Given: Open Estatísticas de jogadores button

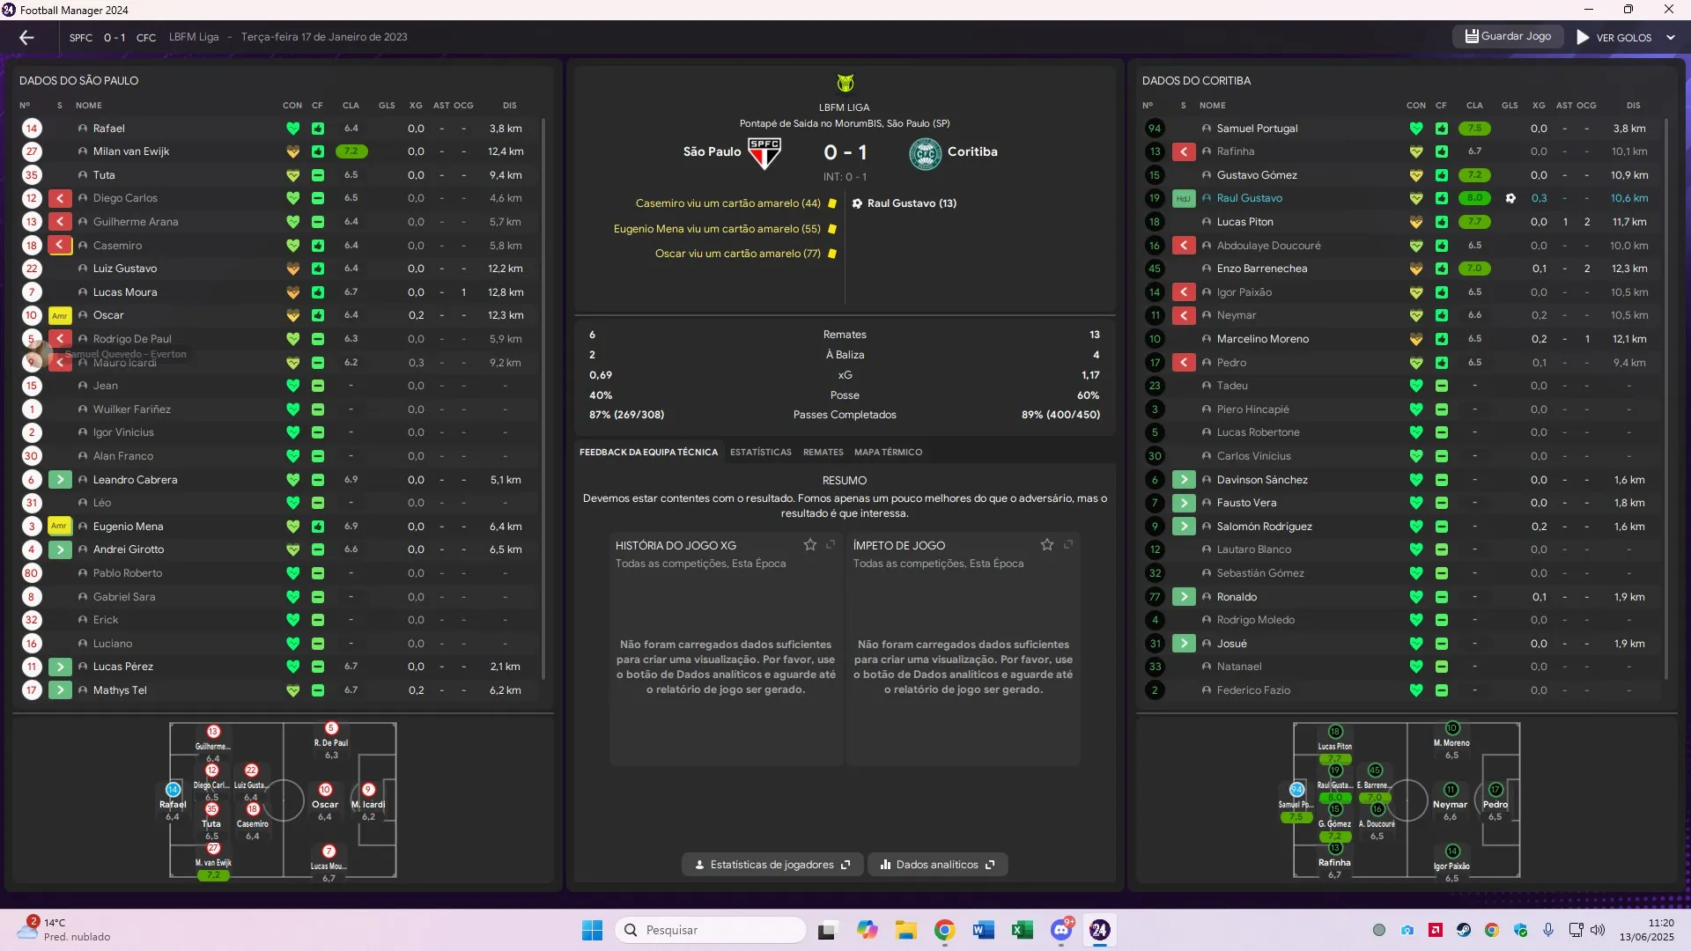Looking at the screenshot, I should coord(772,865).
